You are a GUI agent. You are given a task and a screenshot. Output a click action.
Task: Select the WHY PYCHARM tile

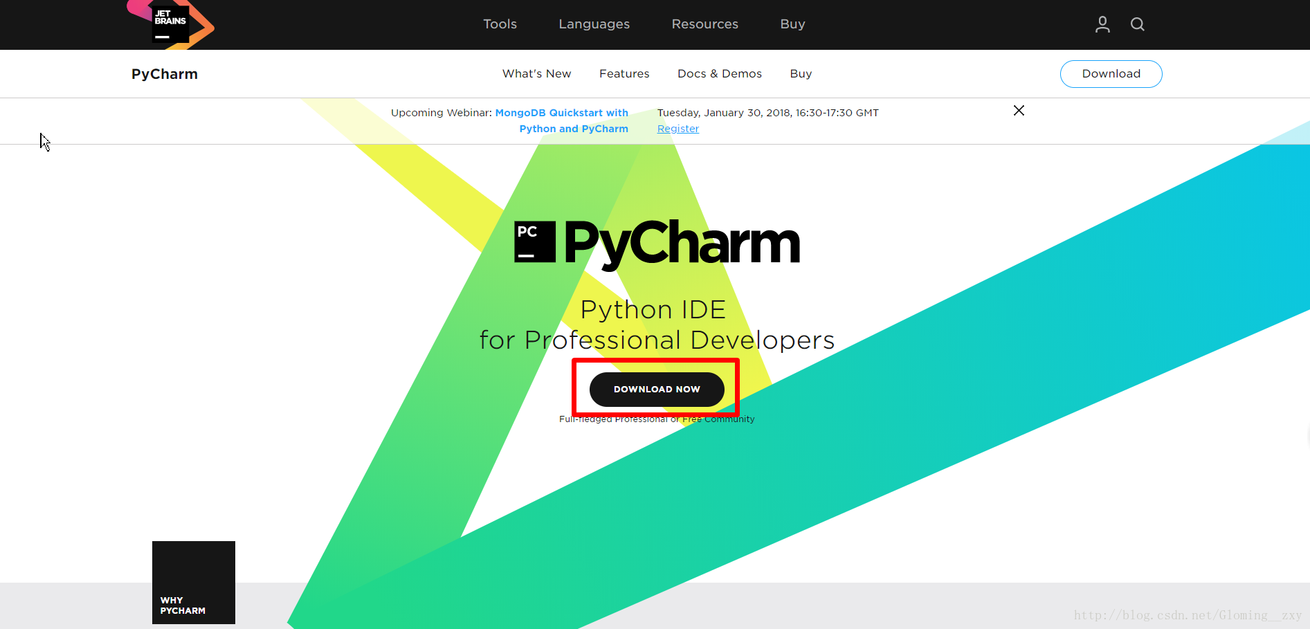194,583
